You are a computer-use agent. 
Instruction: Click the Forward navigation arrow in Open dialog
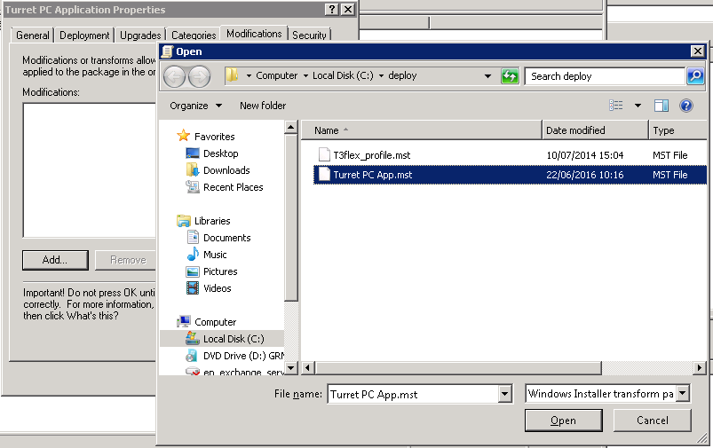point(199,76)
